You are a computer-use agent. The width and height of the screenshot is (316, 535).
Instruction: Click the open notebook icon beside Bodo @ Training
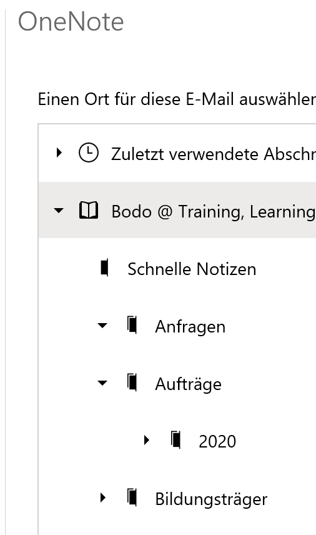point(89,210)
